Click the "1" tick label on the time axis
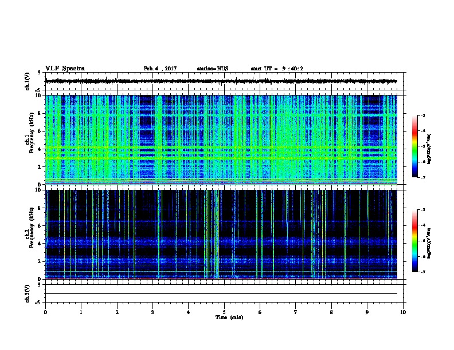454x350 pixels. coord(81,312)
